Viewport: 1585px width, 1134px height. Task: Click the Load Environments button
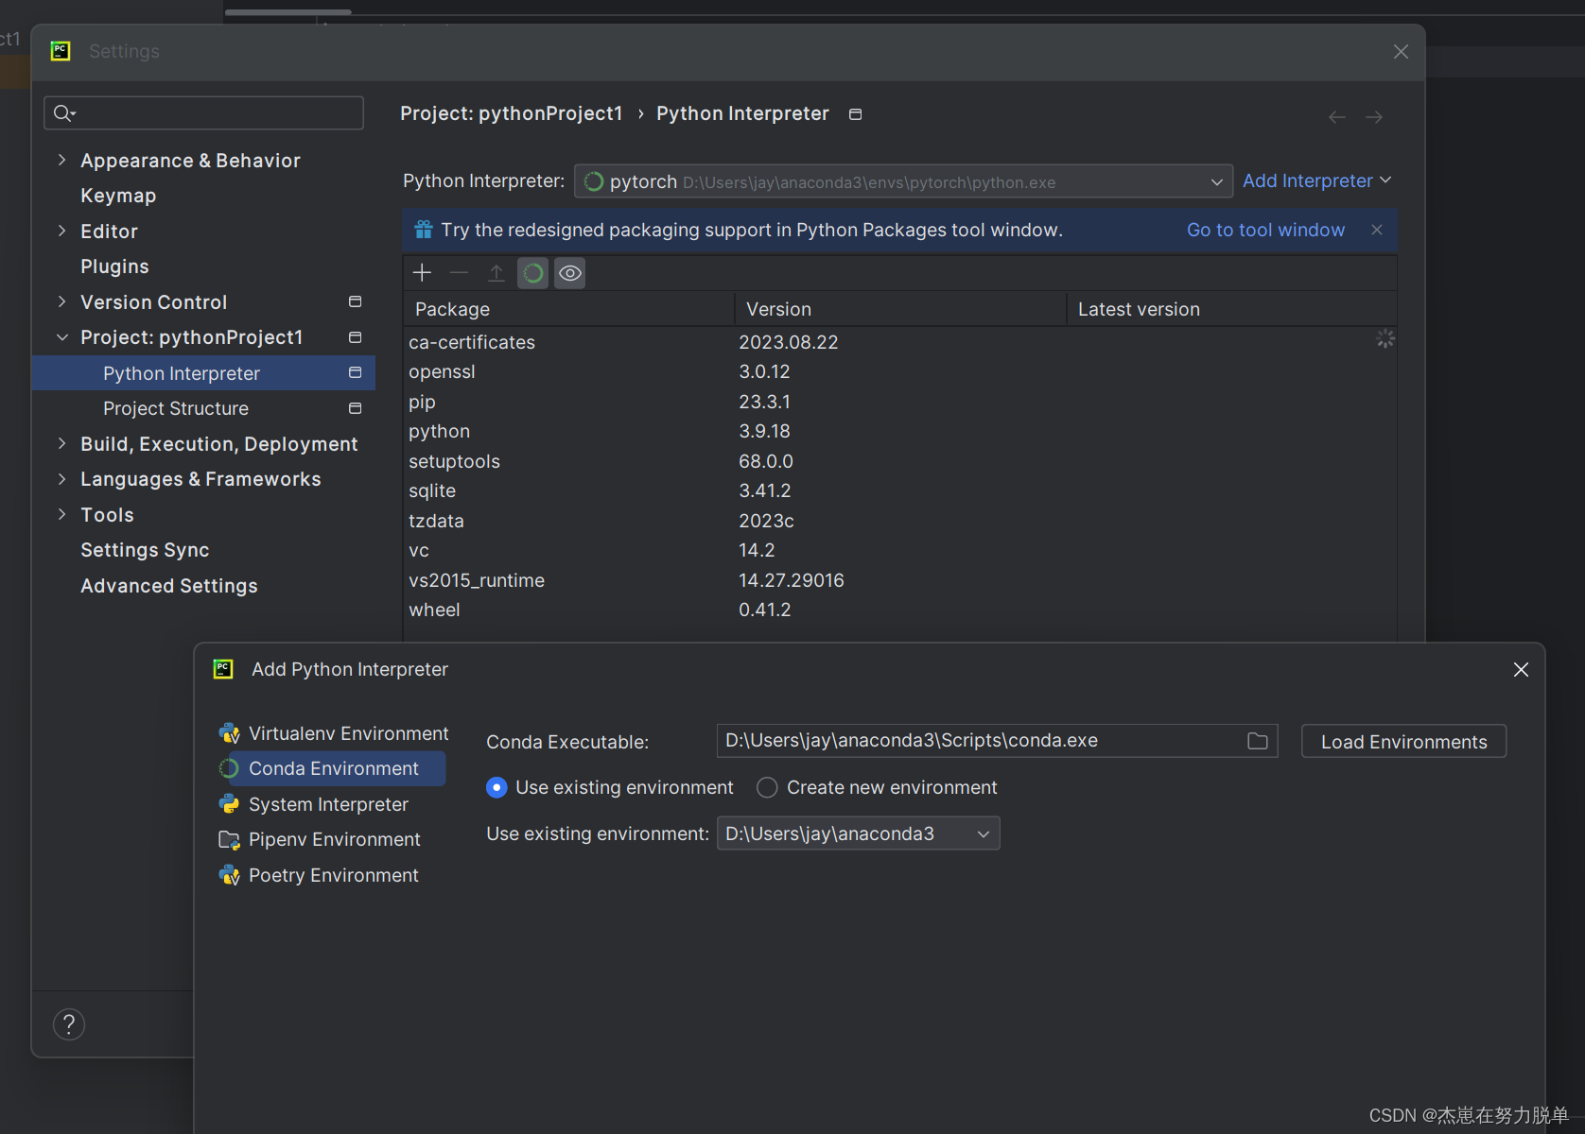[x=1403, y=742]
